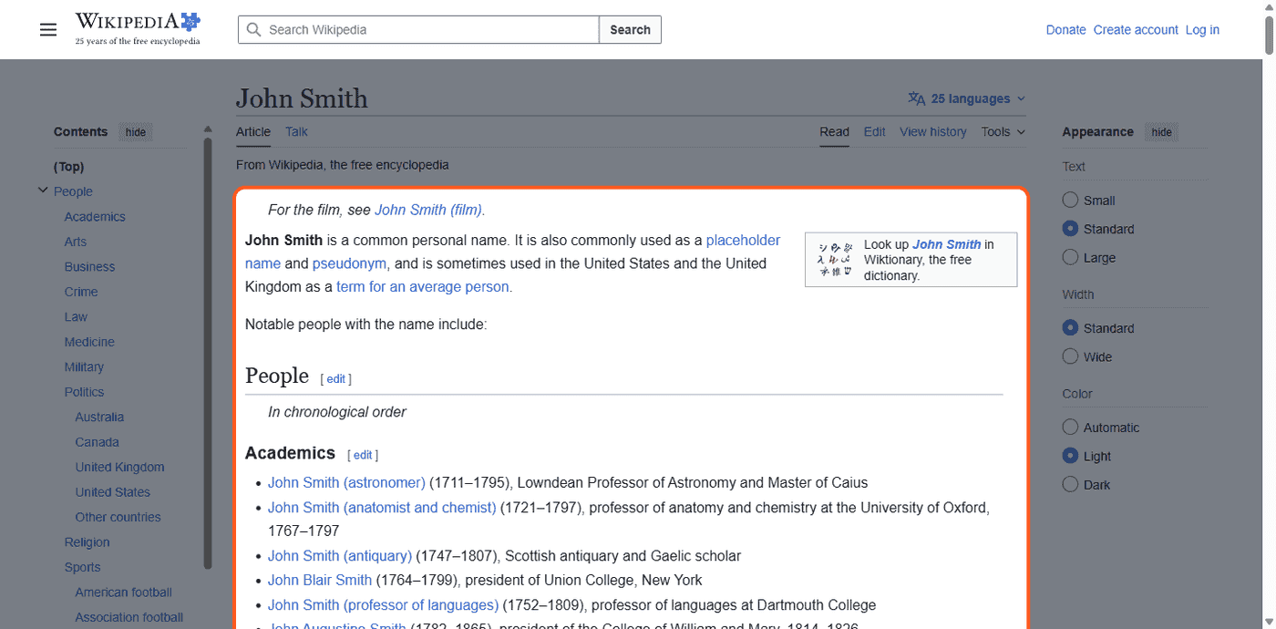Click the Wikipedia logo

pos(138,29)
